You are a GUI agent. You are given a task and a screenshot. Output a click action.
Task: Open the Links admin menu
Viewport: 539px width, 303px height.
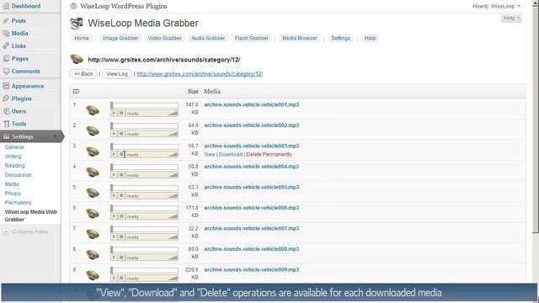coord(19,46)
